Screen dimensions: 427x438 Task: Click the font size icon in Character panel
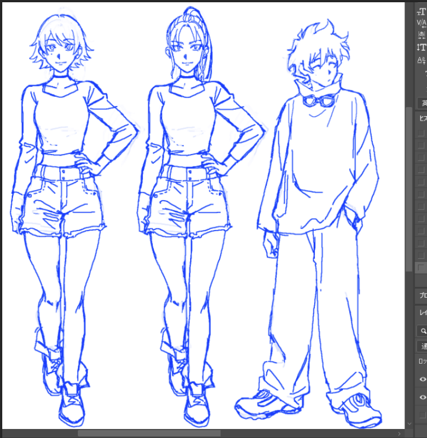tap(421, 12)
